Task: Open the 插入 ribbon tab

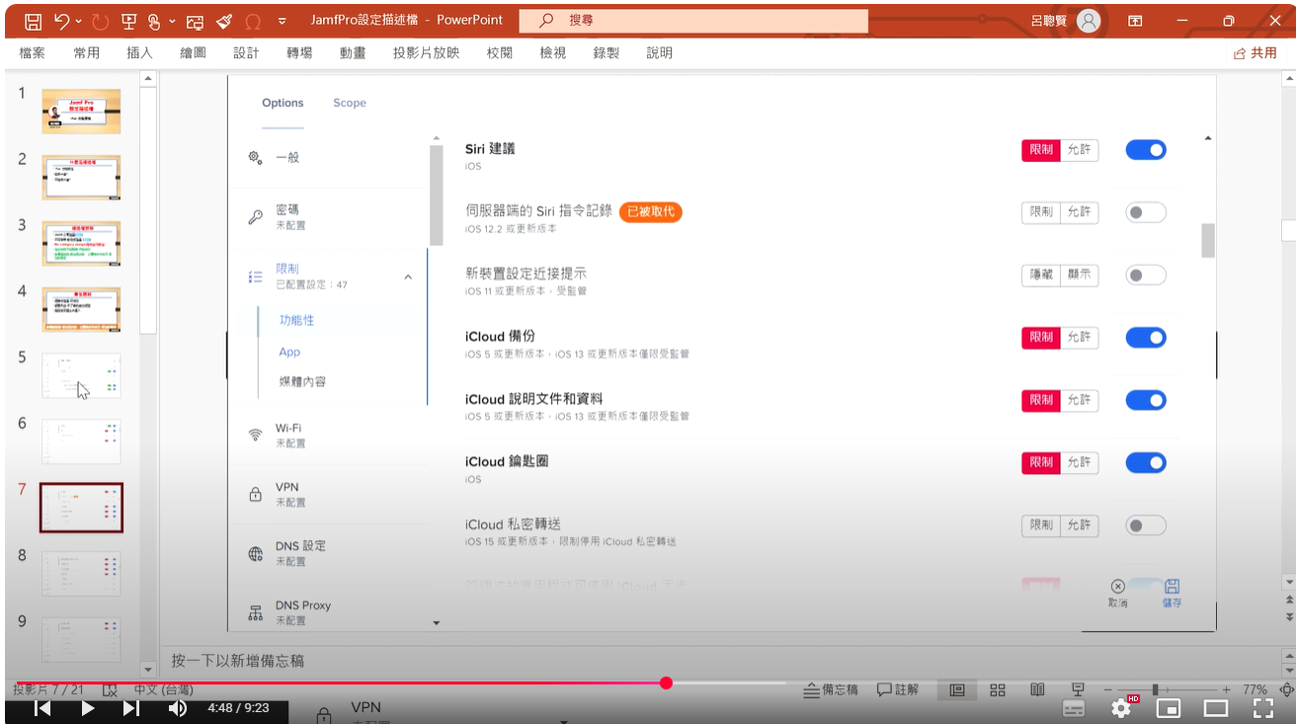Action: point(140,53)
